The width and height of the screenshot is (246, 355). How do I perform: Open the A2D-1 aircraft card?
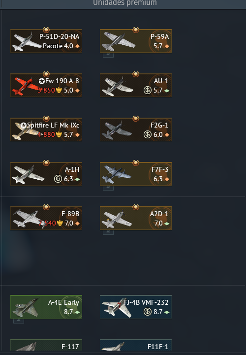pyautogui.click(x=136, y=218)
